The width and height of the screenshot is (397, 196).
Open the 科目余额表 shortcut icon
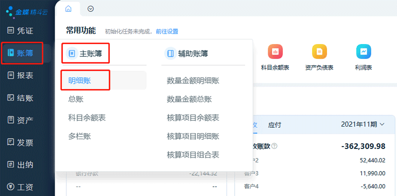(275, 51)
